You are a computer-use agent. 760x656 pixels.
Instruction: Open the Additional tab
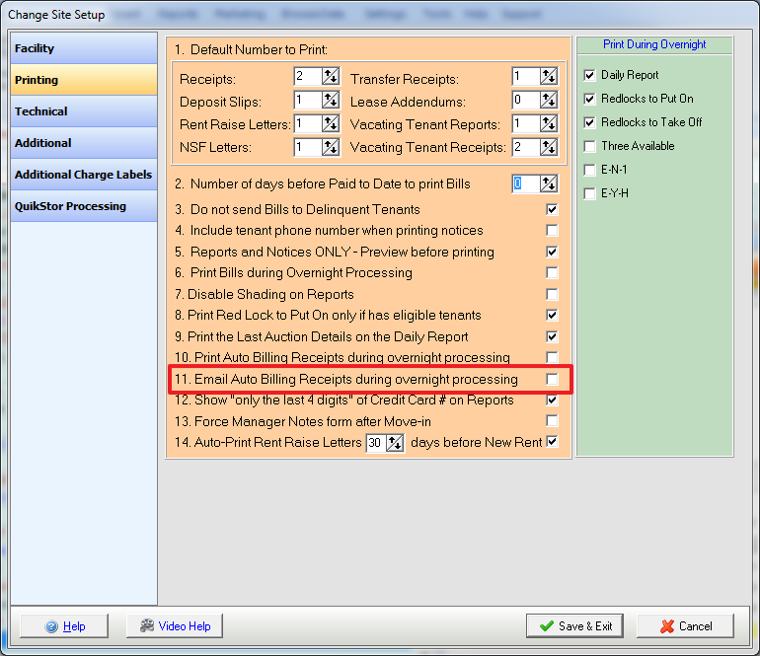pyautogui.click(x=84, y=143)
